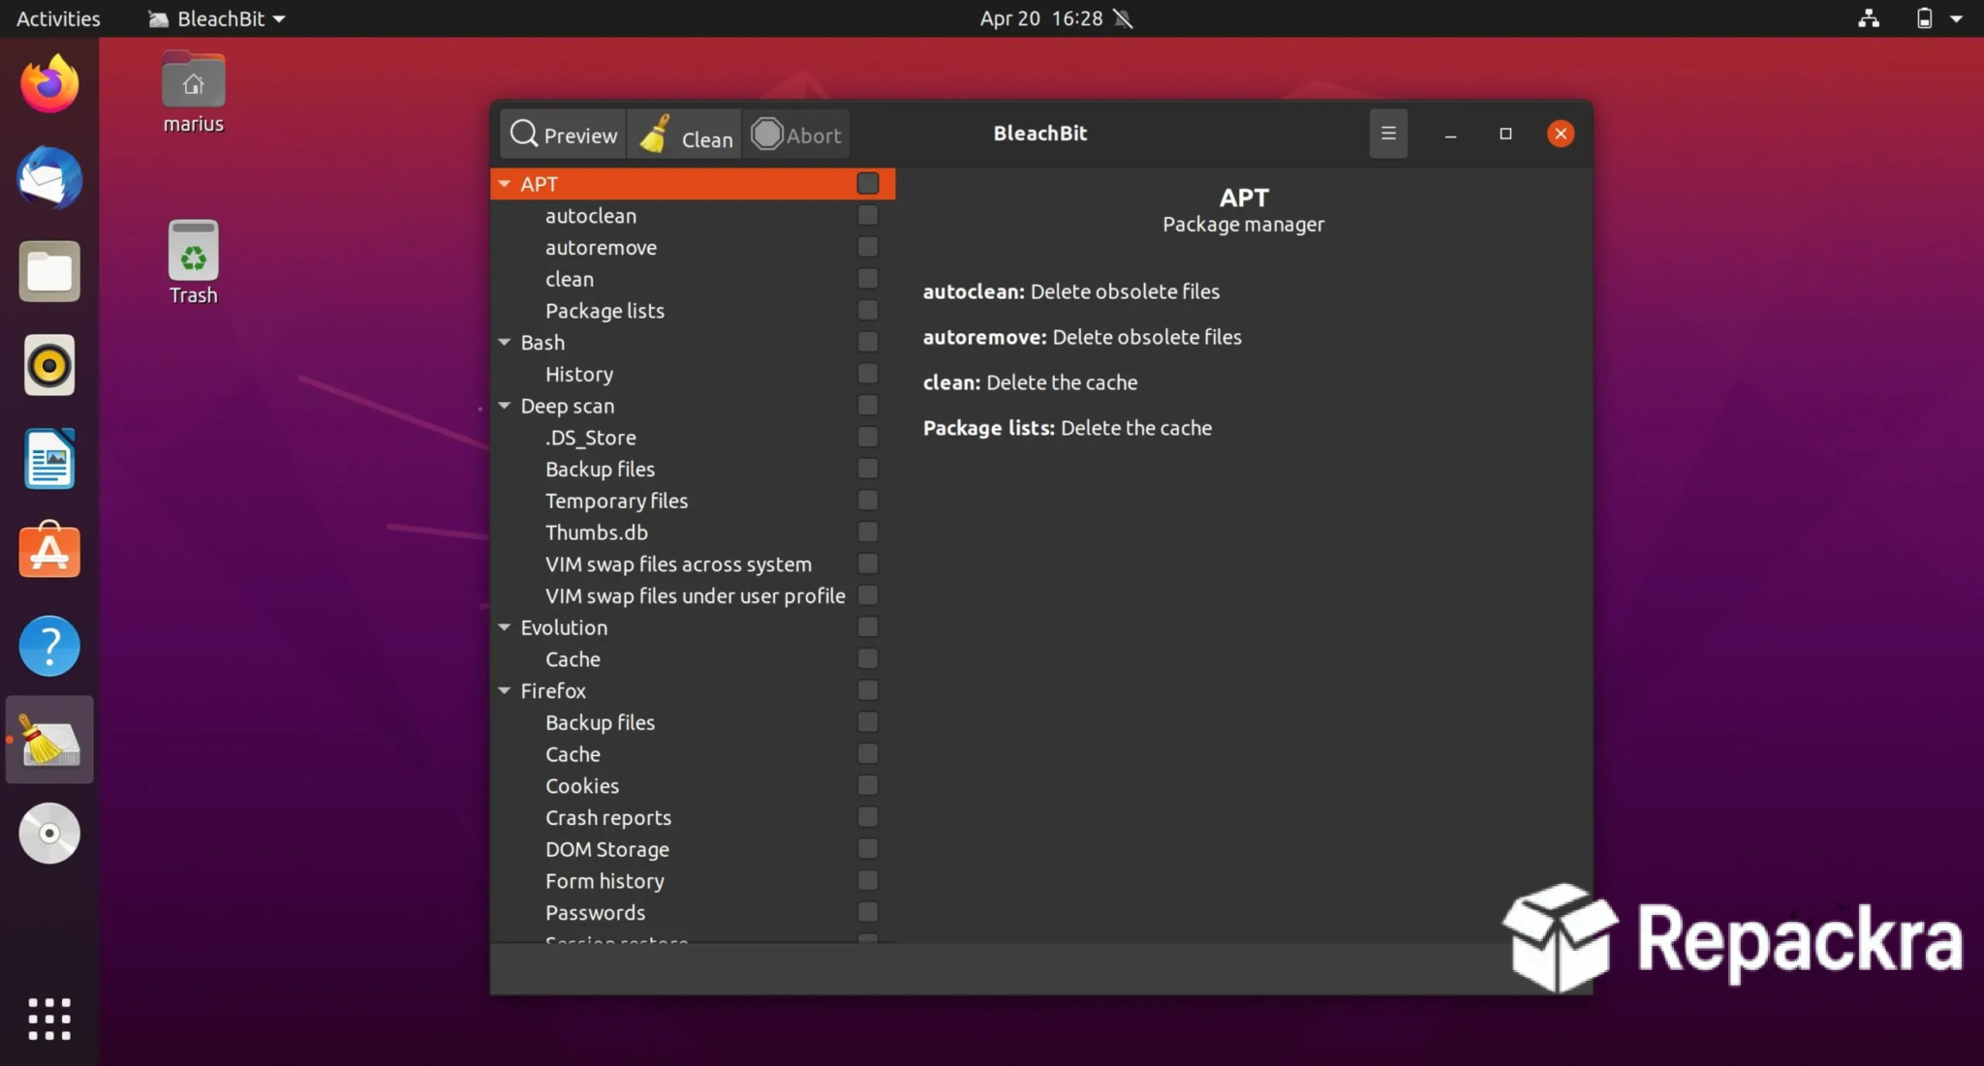Check the Crash reports option

pos(868,817)
